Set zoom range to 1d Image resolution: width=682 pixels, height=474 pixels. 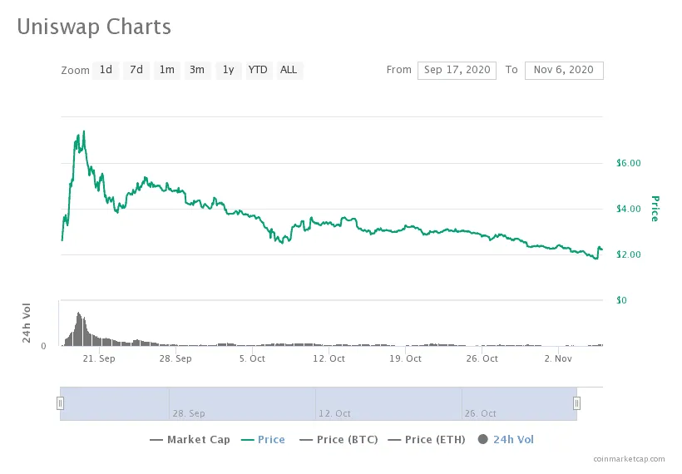106,70
